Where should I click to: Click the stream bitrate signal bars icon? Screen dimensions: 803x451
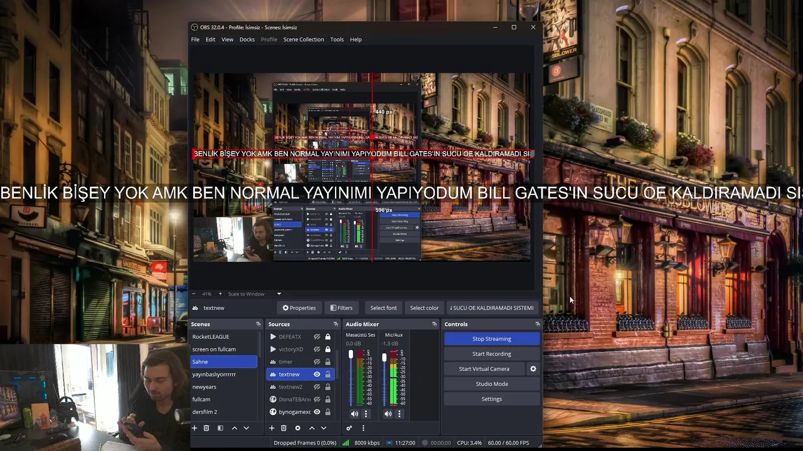pyautogui.click(x=346, y=443)
